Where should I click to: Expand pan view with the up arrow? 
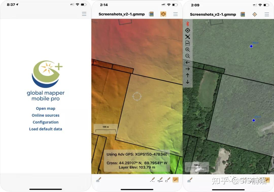(187, 75)
